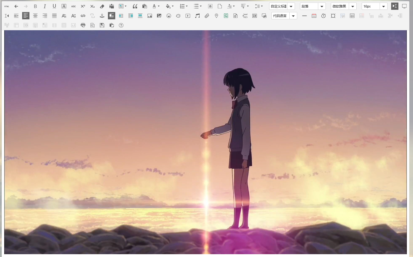Insert the current time clock
The image size is (413, 257).
click(324, 16)
